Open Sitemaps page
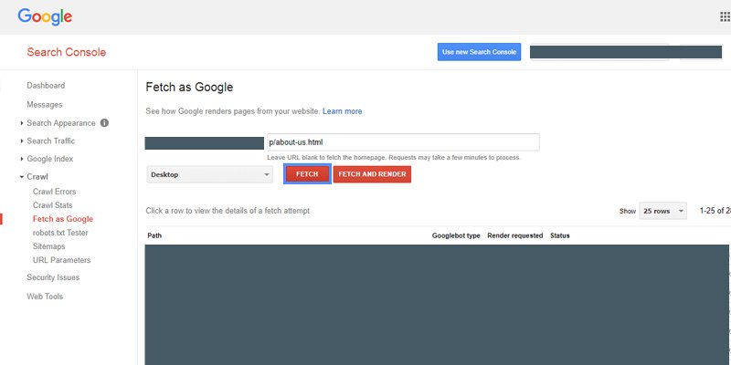This screenshot has height=365, width=731. (49, 246)
